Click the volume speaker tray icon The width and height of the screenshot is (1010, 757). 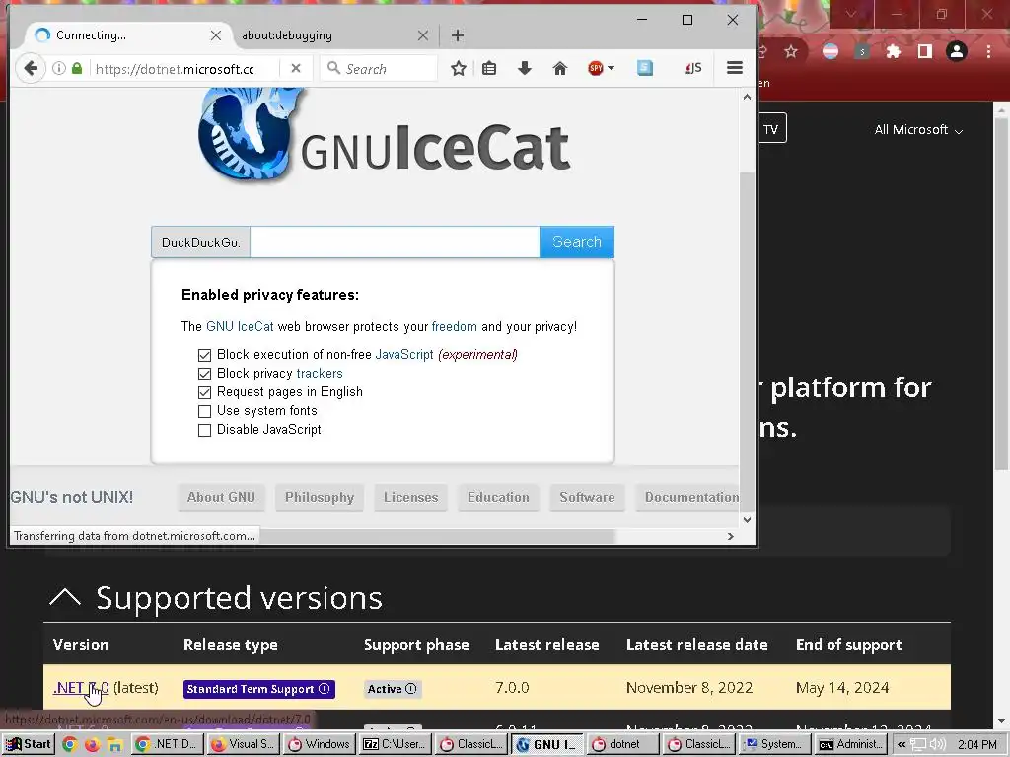(x=937, y=745)
